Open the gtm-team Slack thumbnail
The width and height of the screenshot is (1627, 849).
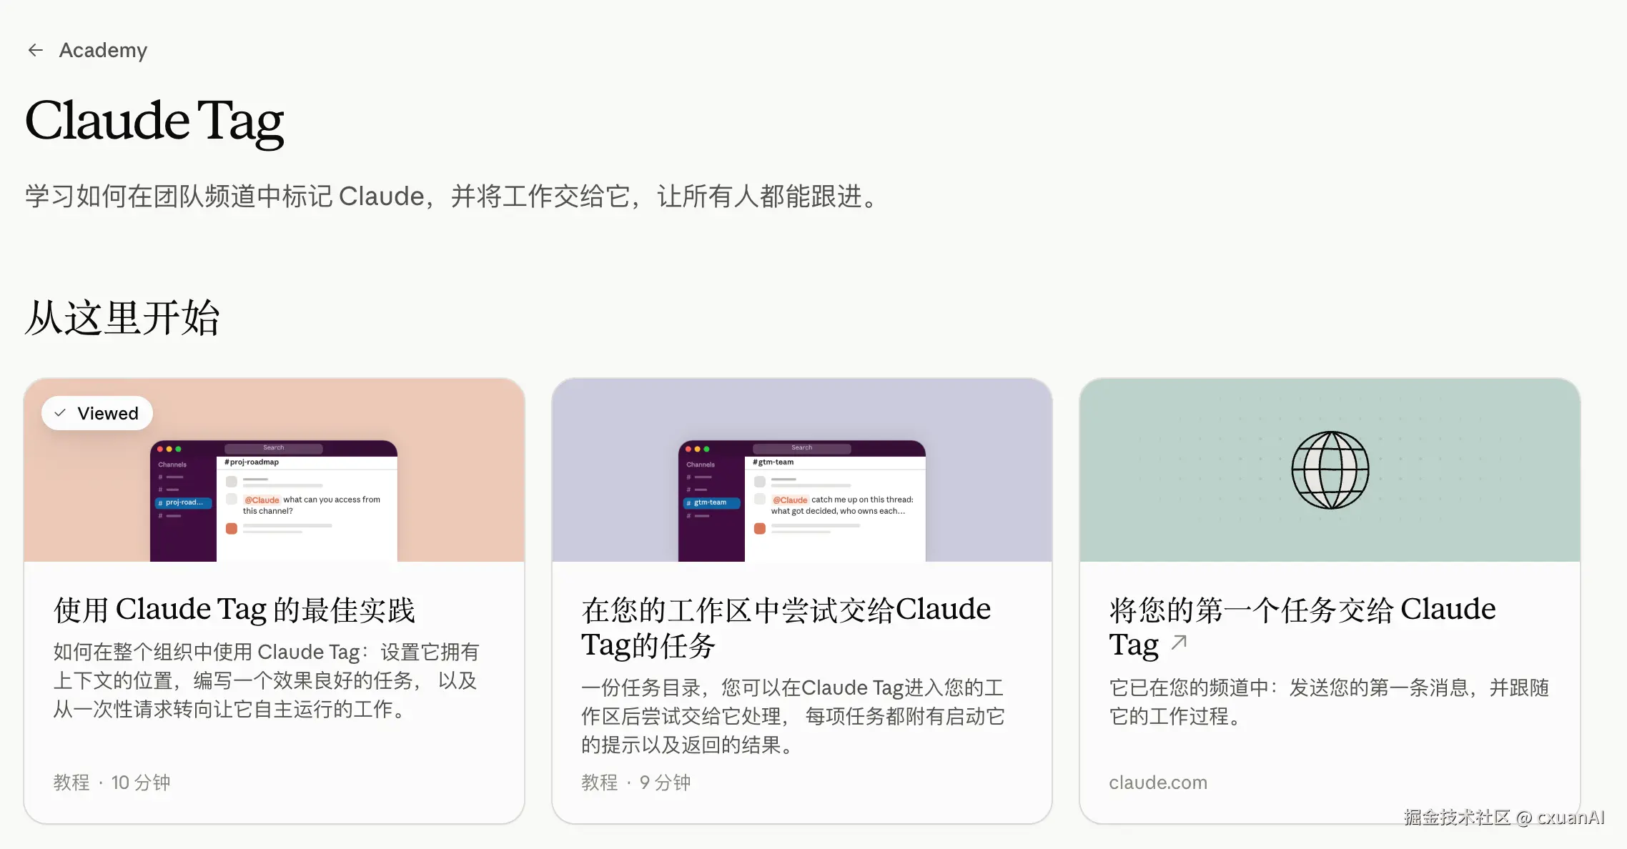802,500
